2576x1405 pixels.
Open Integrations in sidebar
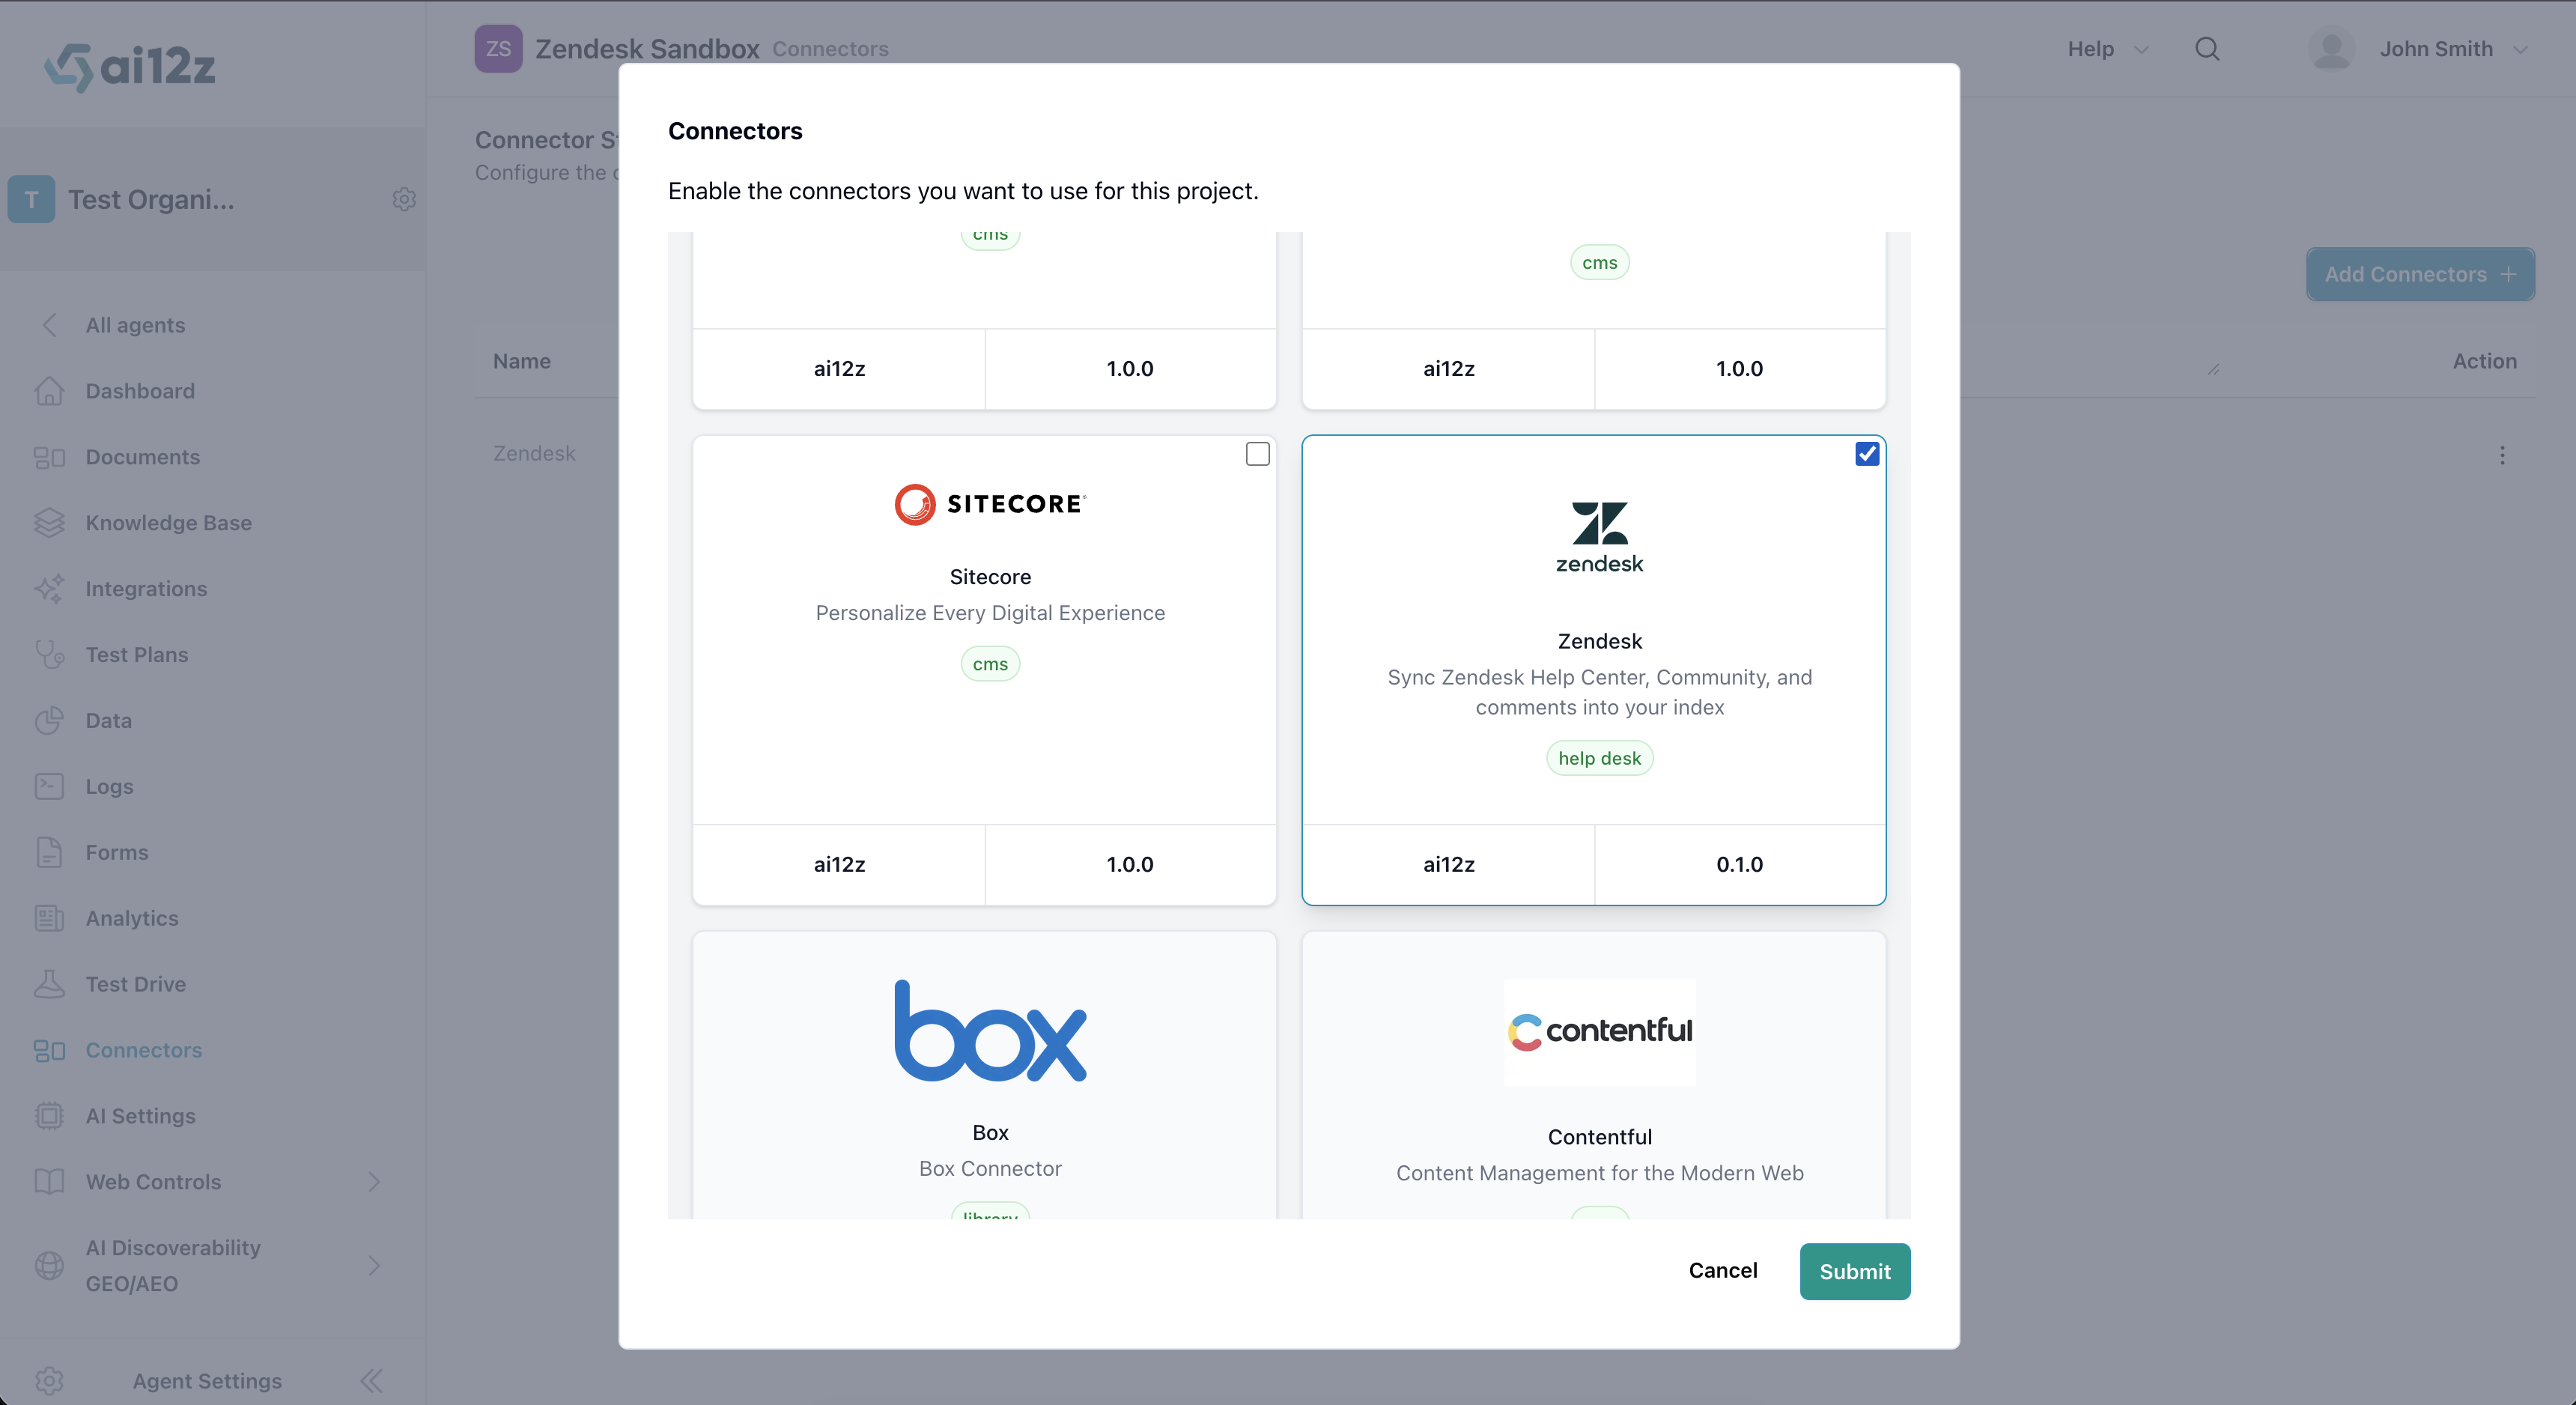[x=146, y=589]
